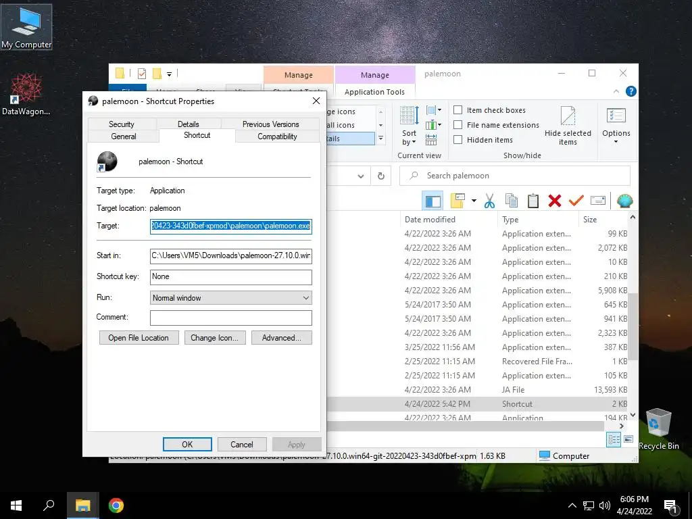Collapse the ribbon with the chevron
The image size is (692, 519).
[x=616, y=91]
